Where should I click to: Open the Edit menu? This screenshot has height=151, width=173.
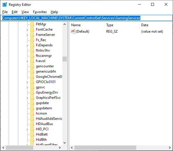click(15, 12)
